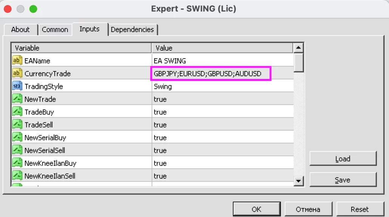
Task: Select the NewSerialSell variable label
Action: click(x=45, y=150)
